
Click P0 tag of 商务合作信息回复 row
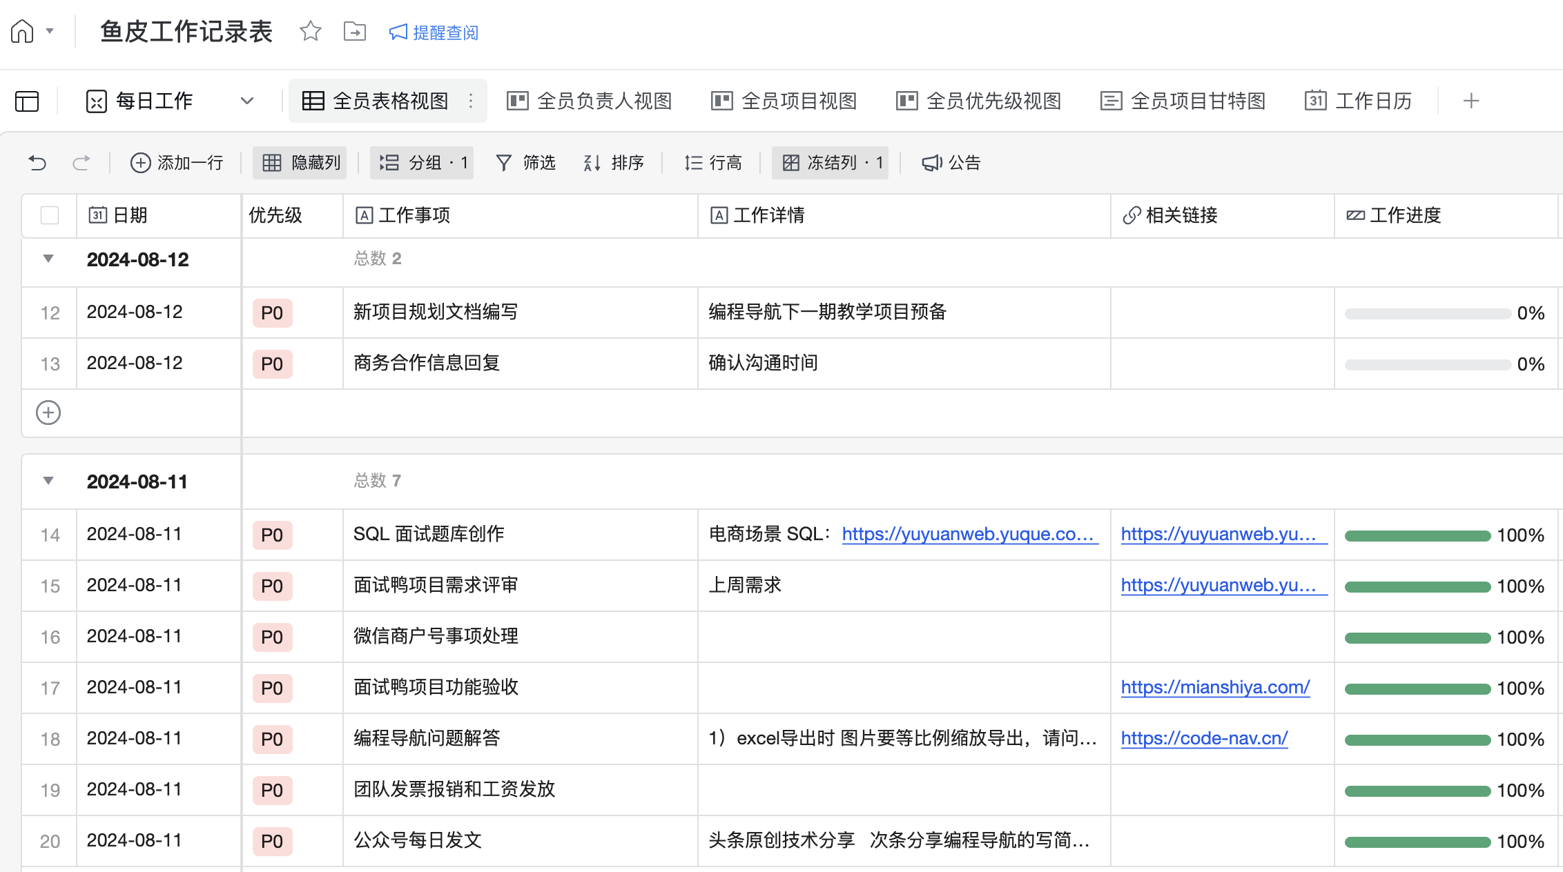(x=272, y=364)
